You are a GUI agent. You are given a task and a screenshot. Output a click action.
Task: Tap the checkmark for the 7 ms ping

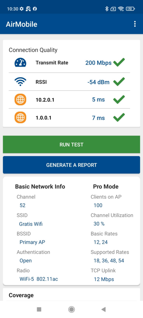coord(119,117)
